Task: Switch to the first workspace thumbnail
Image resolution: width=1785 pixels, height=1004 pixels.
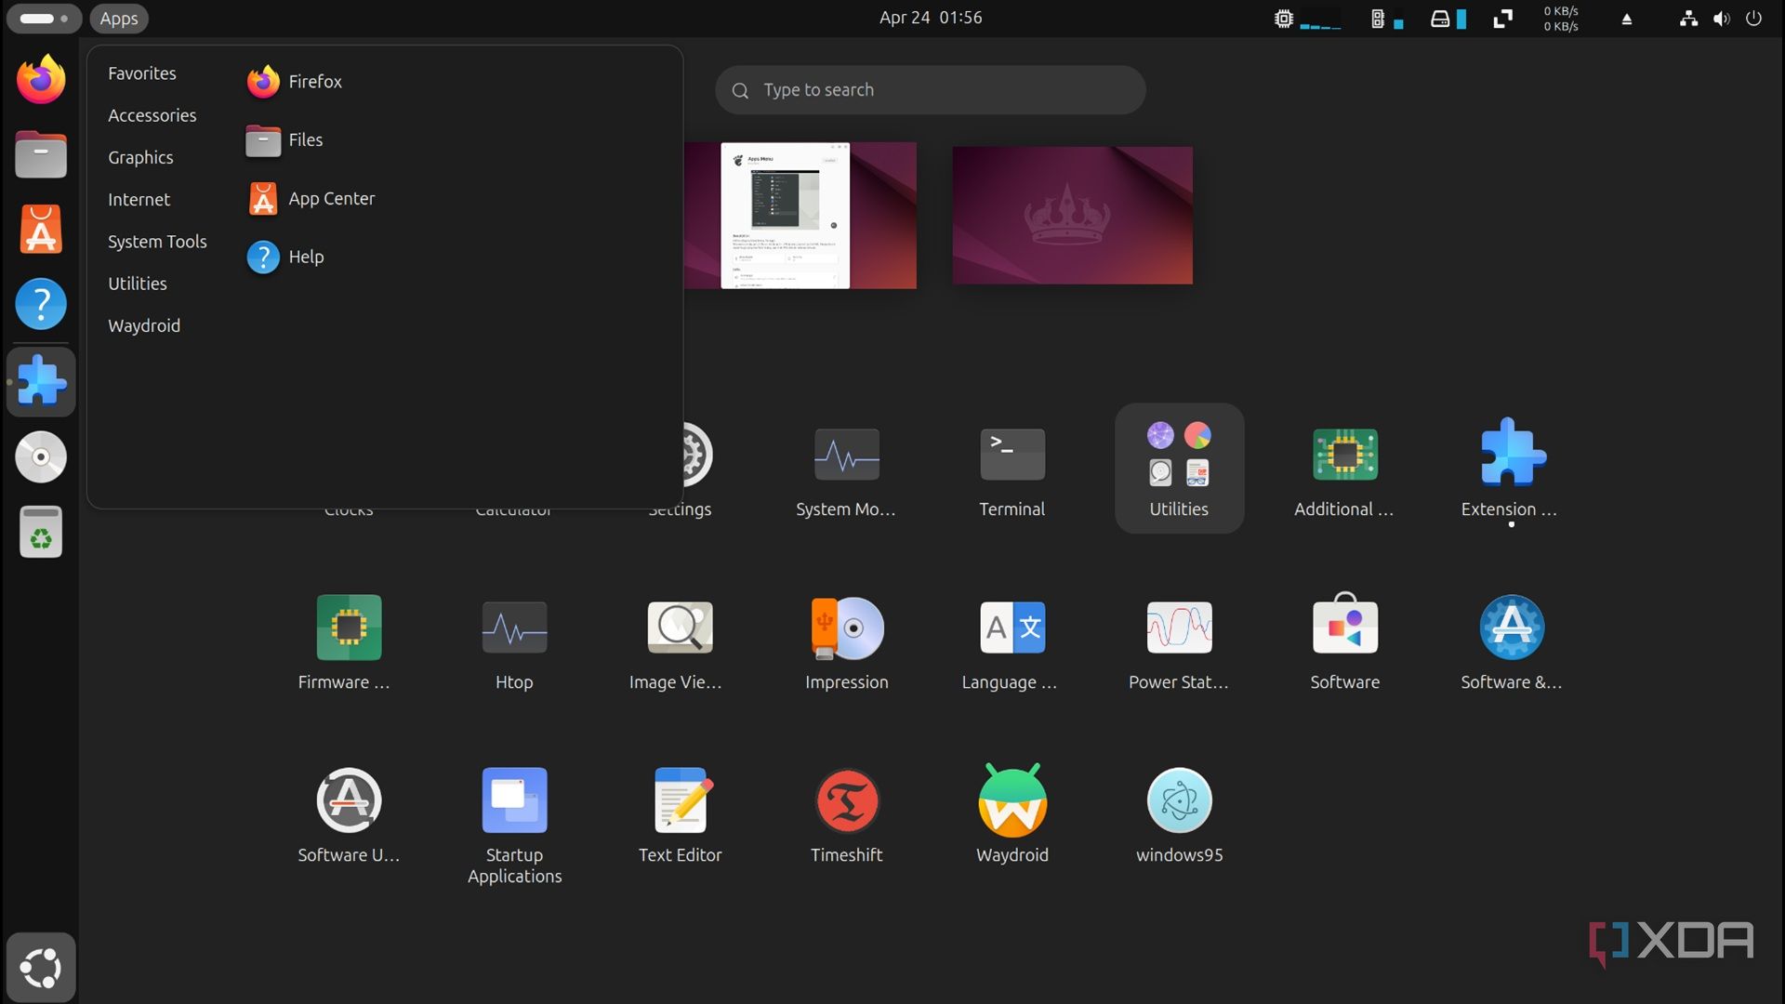Action: [x=800, y=216]
